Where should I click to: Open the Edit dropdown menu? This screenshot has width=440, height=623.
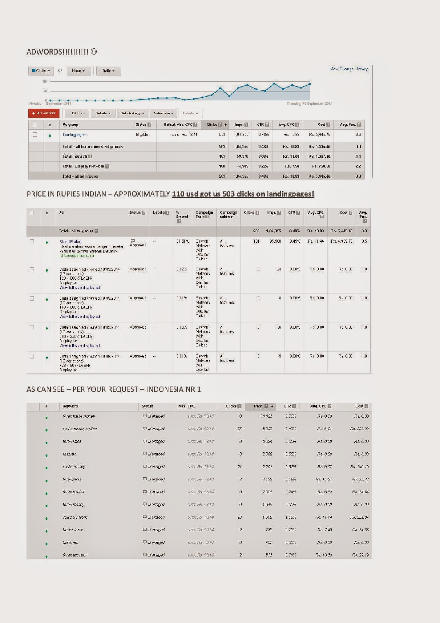coord(77,113)
